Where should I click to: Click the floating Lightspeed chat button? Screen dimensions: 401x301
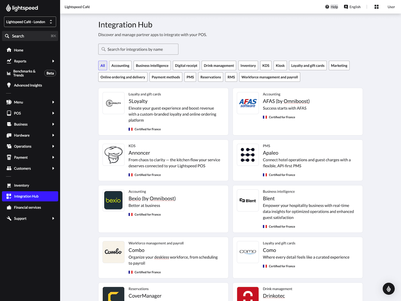[x=389, y=289]
